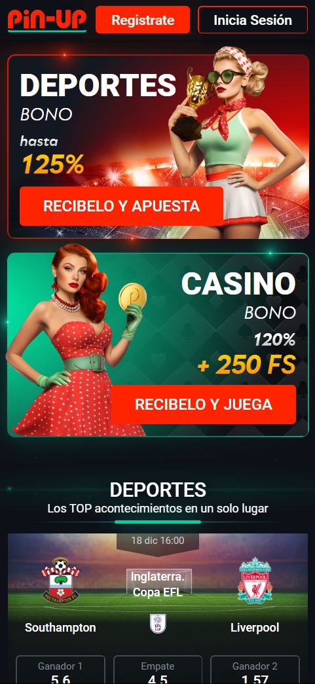The image size is (315, 684).
Task: Click the Liverpool club crest
Action: click(255, 581)
